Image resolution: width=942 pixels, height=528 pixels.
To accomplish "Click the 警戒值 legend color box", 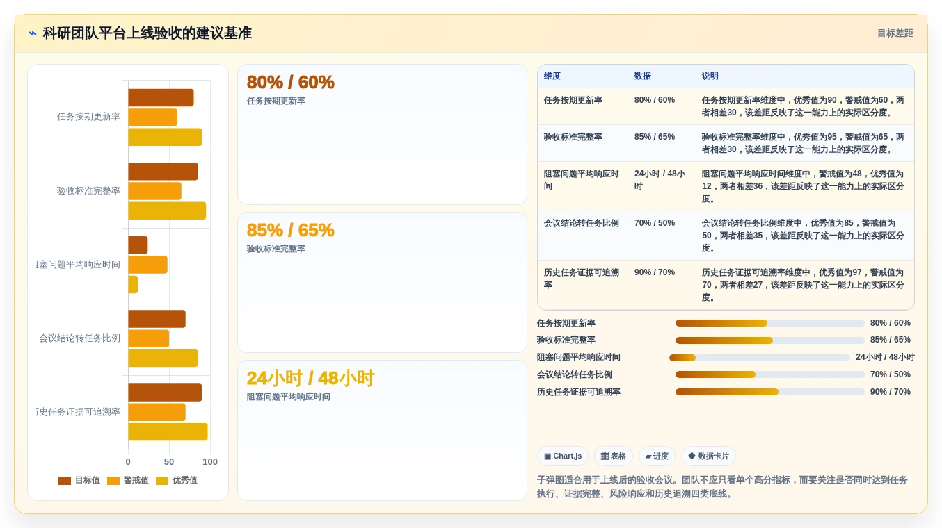I will coord(113,481).
